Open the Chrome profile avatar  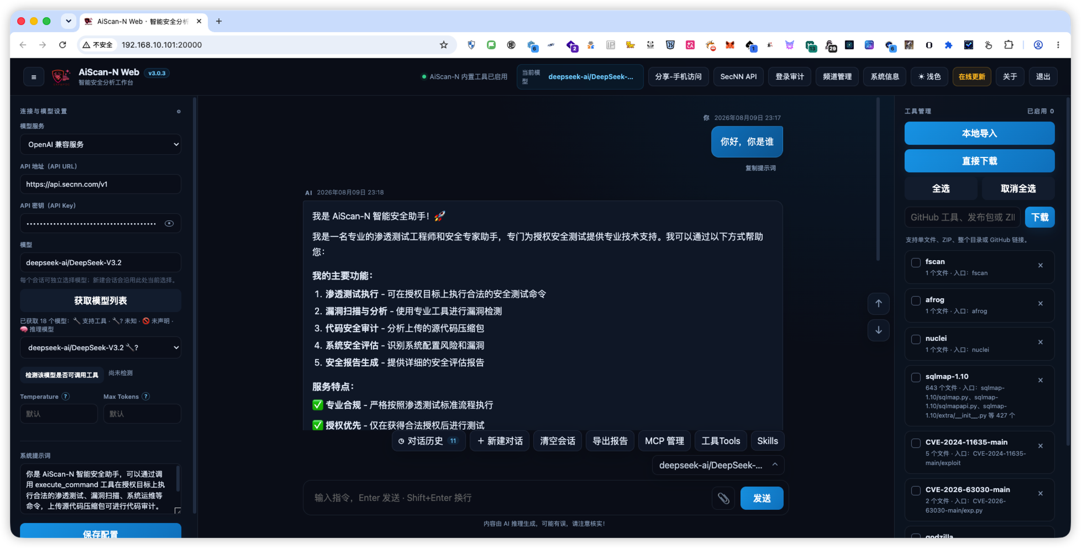(x=1038, y=45)
